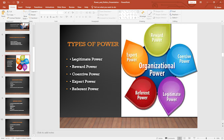The width and height of the screenshot is (224, 140).
Task: Open the Layout dropdown
Action: pyautogui.click(x=33, y=12)
